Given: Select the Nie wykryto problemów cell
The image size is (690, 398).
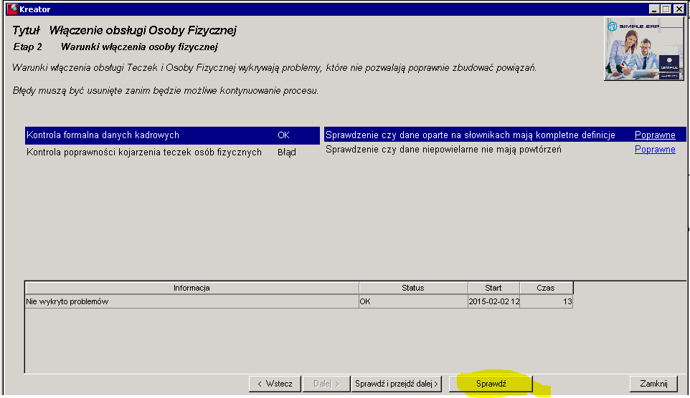Looking at the screenshot, I should tap(192, 301).
